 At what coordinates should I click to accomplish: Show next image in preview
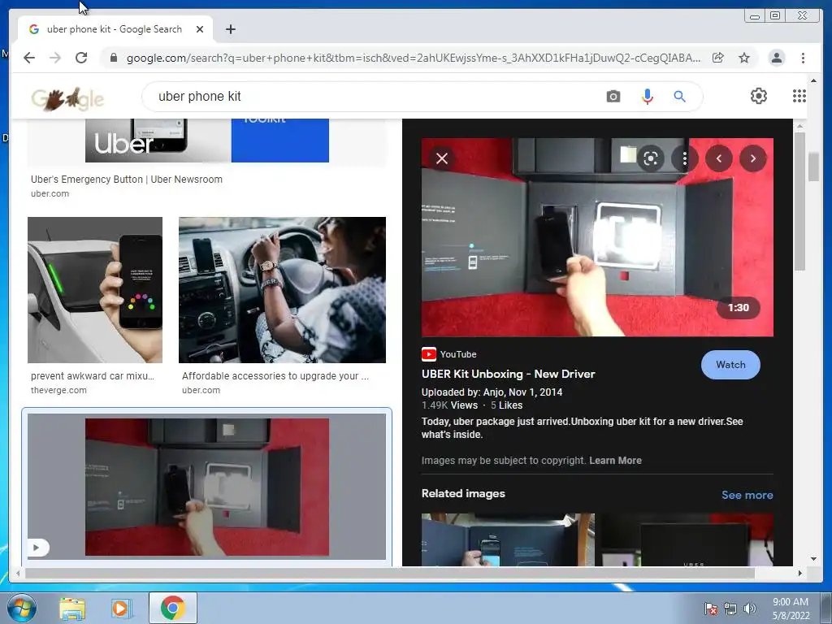(753, 158)
